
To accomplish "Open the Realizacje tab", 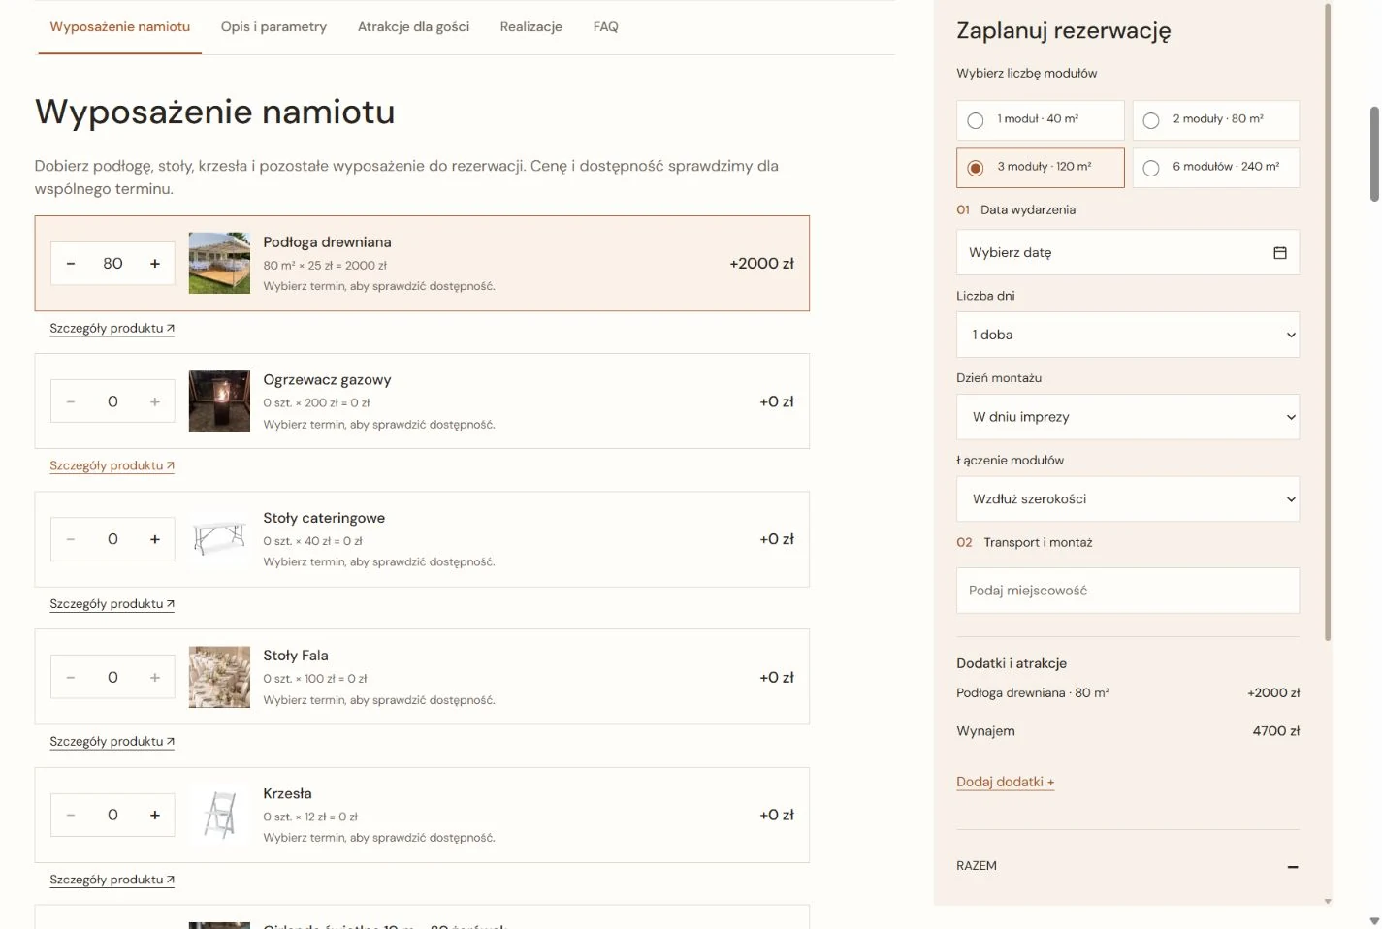I will tap(531, 27).
